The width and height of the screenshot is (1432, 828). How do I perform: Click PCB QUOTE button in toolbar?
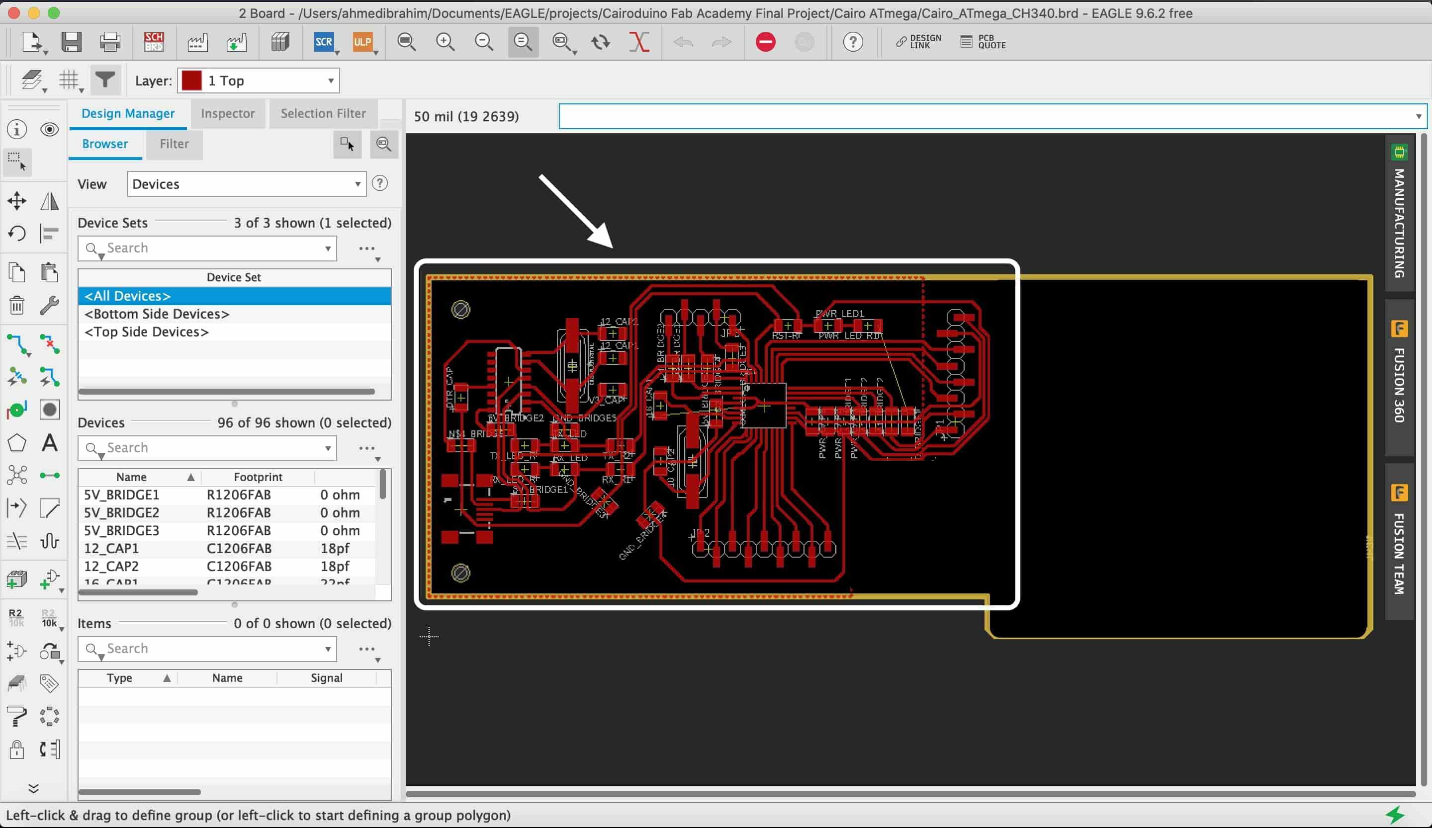click(987, 40)
